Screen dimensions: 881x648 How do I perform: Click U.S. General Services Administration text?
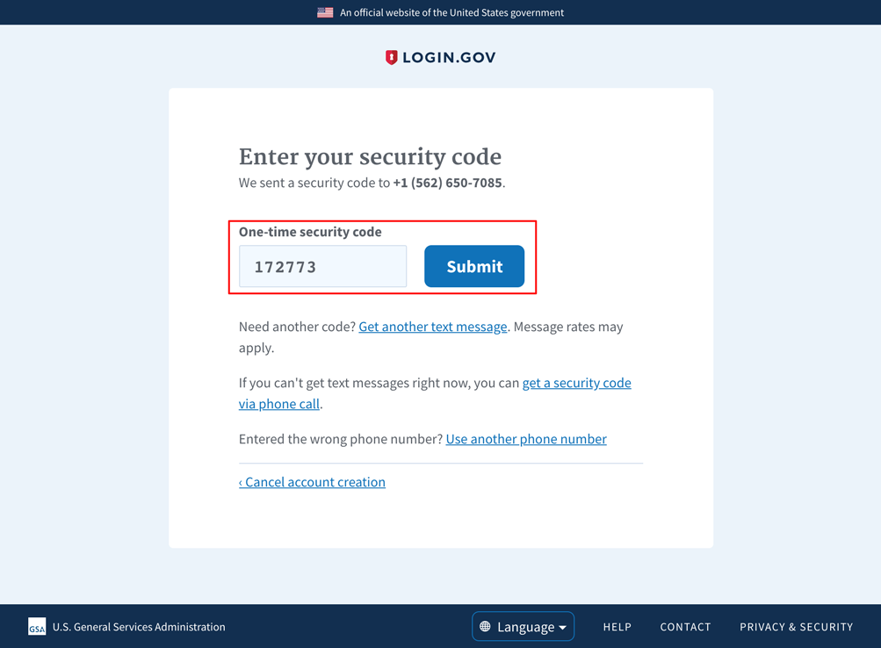(139, 627)
